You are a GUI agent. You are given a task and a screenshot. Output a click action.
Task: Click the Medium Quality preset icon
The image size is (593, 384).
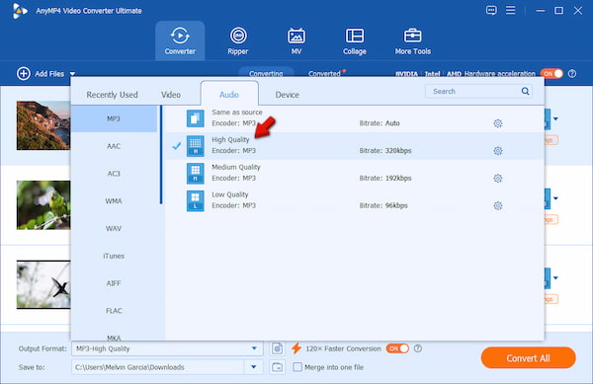coord(195,174)
